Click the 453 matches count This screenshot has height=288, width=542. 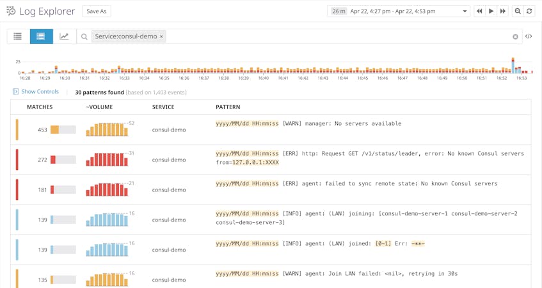pos(42,130)
